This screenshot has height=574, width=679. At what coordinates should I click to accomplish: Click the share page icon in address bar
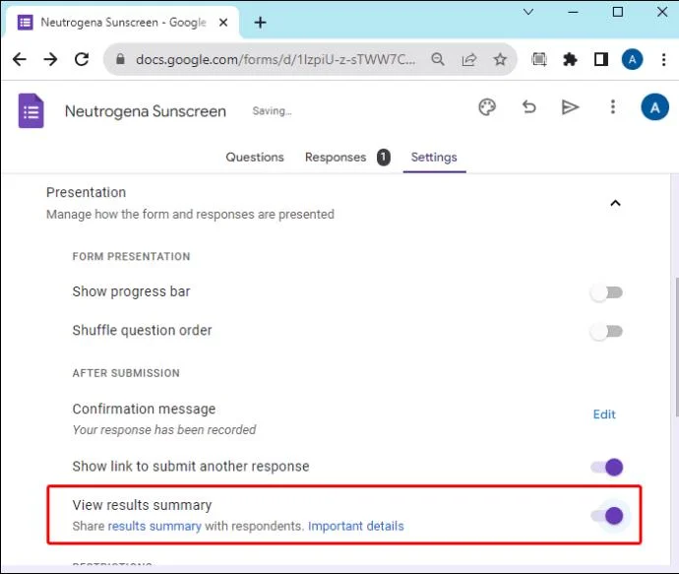point(469,59)
